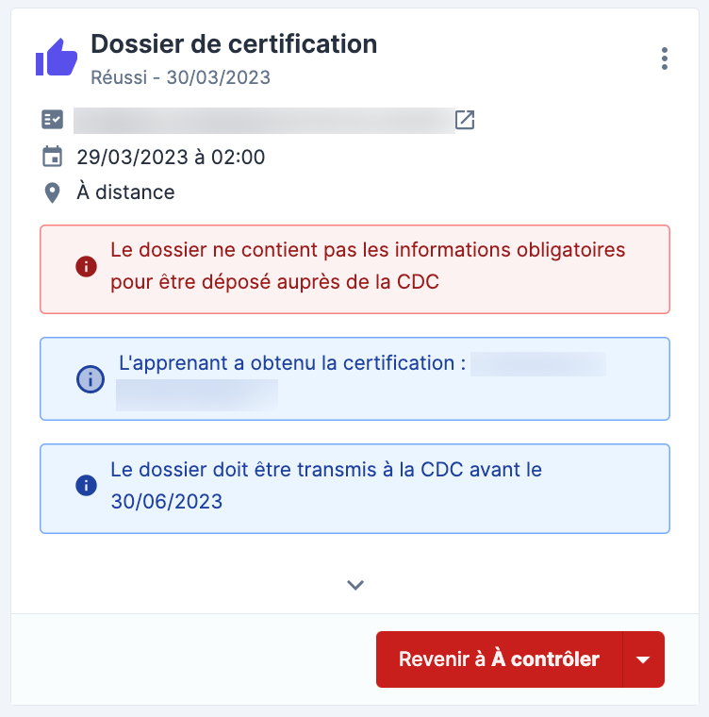Click the external link open icon
Image resolution: width=709 pixels, height=717 pixels.
[x=465, y=120]
